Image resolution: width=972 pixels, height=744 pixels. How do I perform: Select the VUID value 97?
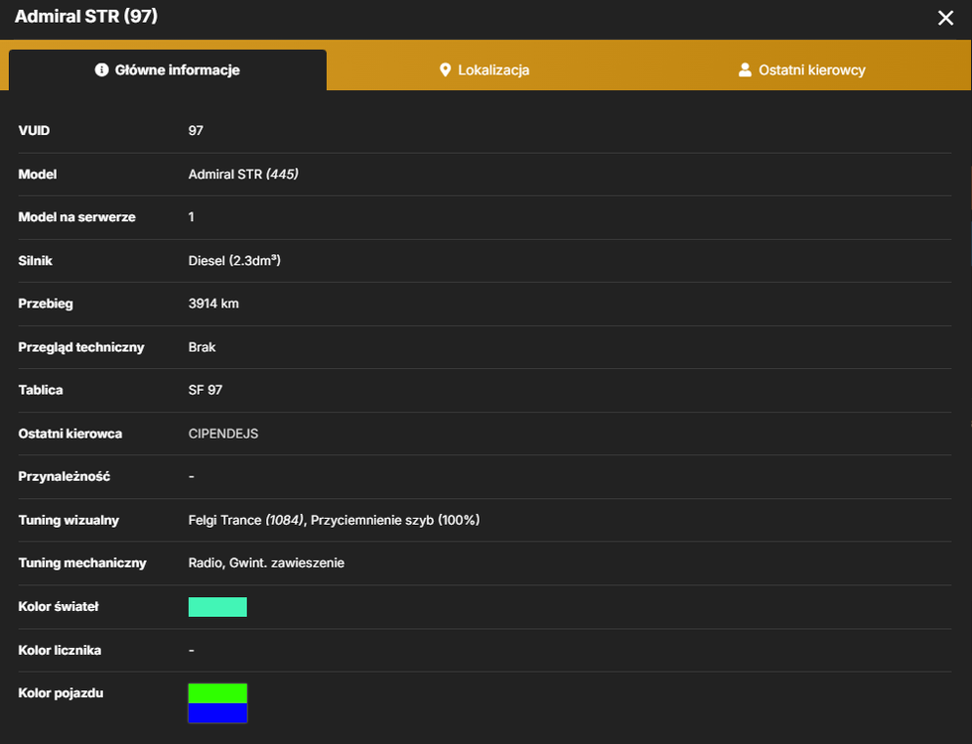point(196,131)
